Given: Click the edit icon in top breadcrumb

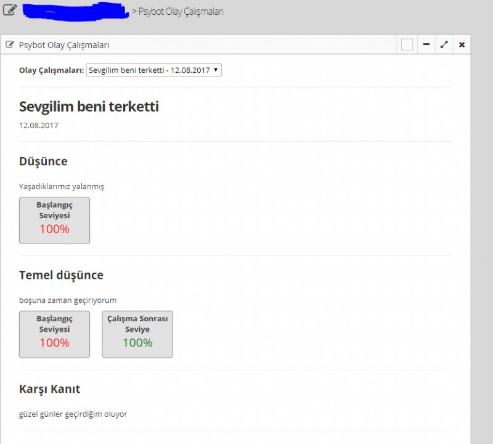Looking at the screenshot, I should (x=10, y=10).
